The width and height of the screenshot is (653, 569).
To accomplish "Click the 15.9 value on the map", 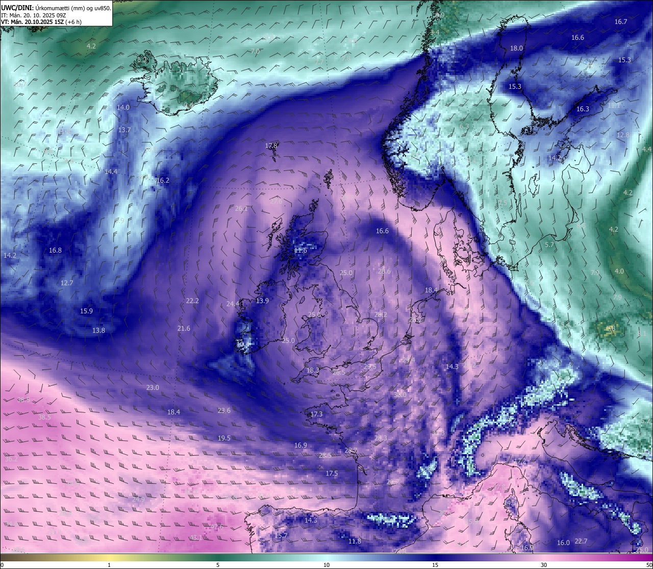I will tap(86, 311).
